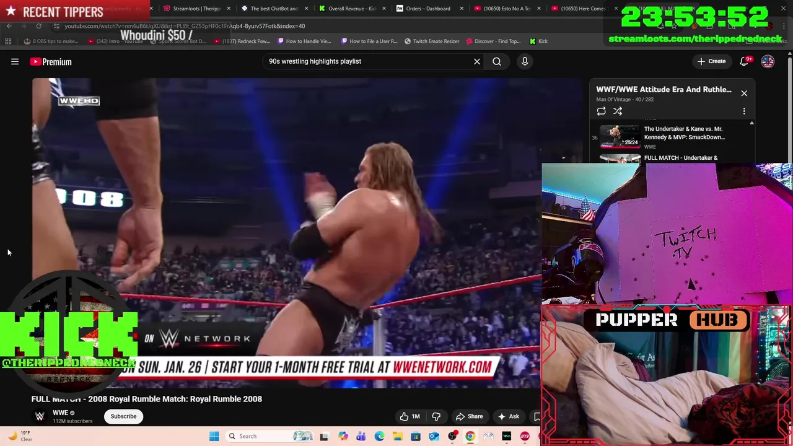Dislike the video with thumbs down

436,416
